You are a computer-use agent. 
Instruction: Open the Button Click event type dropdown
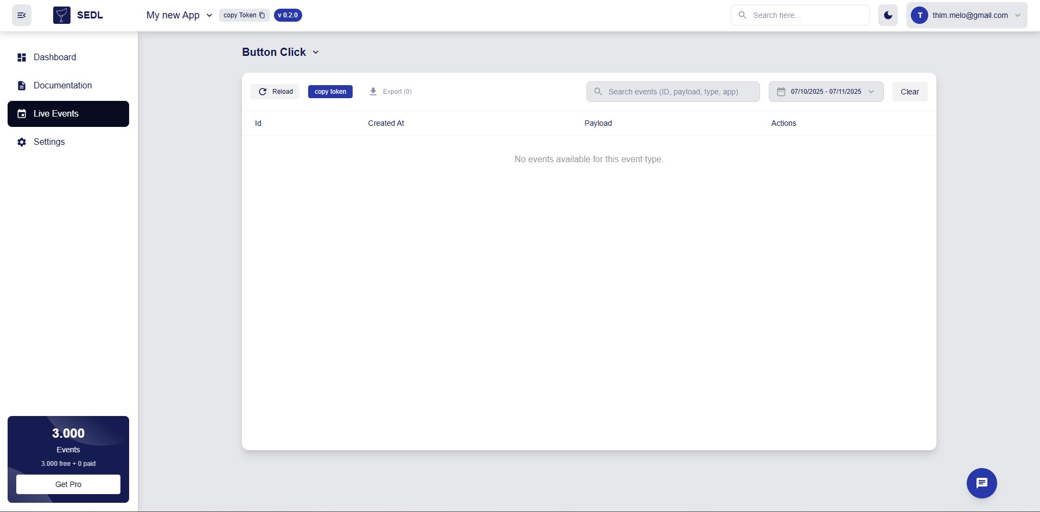click(x=316, y=52)
